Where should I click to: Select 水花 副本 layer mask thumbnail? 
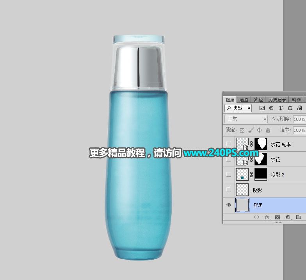(261, 144)
